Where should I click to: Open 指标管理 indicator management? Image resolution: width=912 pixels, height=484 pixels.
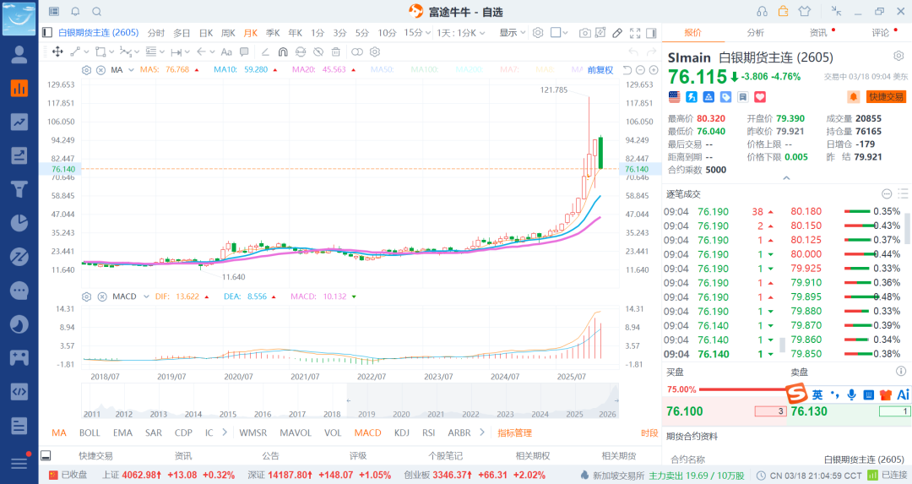(x=515, y=432)
